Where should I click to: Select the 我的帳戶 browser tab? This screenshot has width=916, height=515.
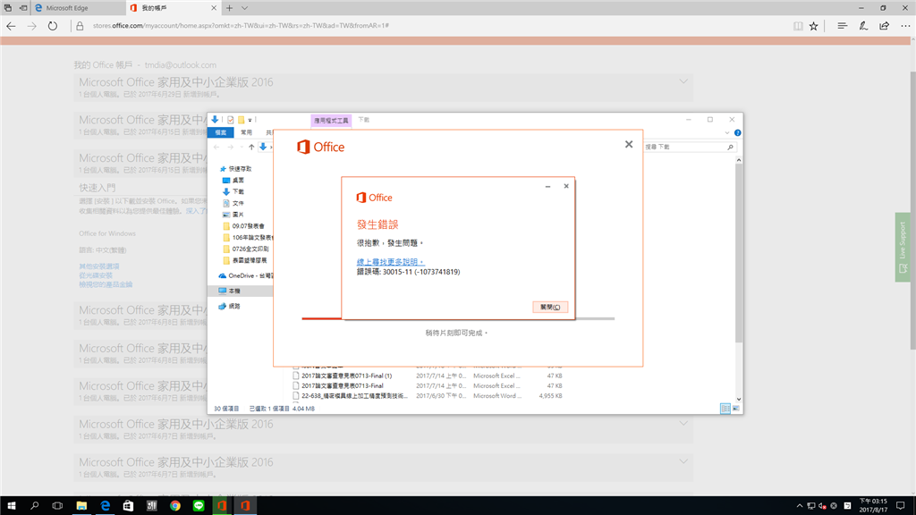point(174,8)
